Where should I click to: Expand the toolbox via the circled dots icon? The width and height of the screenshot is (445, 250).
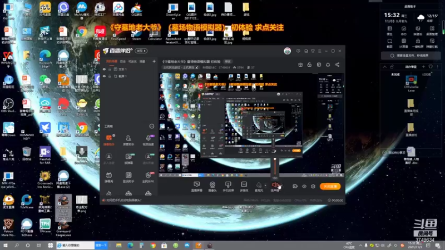pyautogui.click(x=151, y=126)
